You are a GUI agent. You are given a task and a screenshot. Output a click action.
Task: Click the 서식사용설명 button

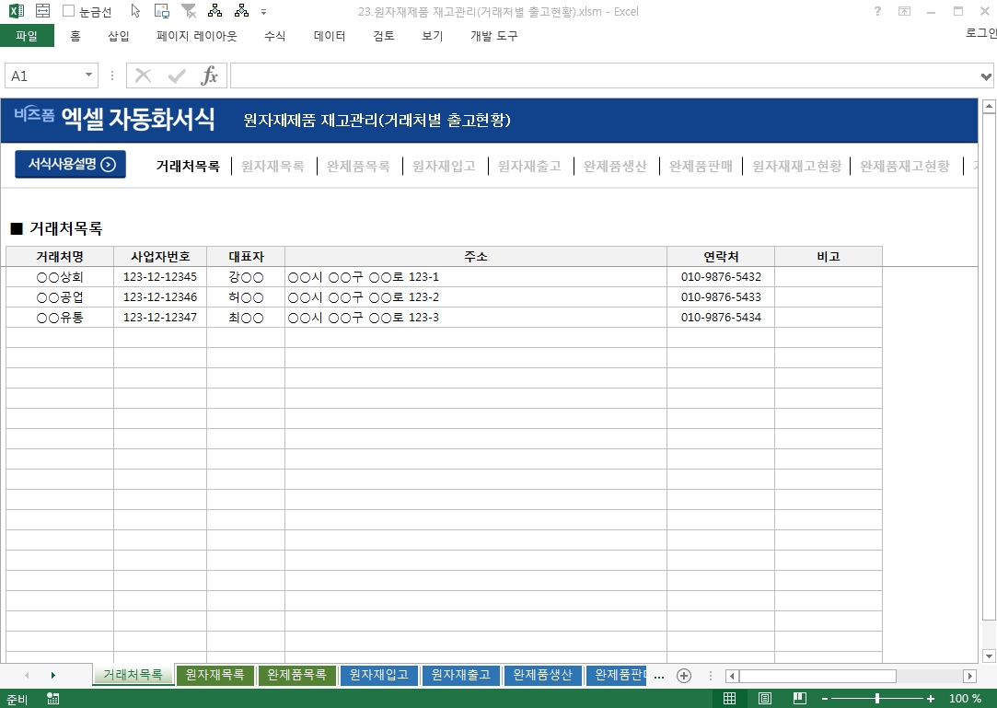[x=71, y=164]
